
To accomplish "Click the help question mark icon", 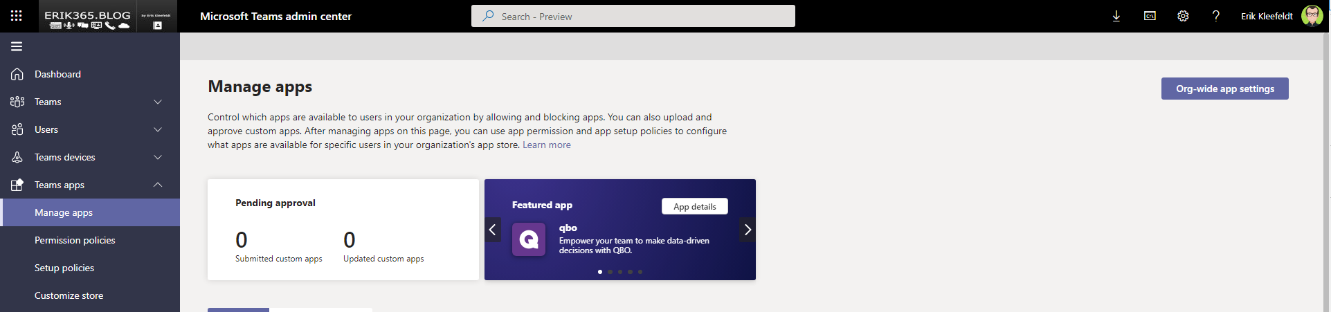I will pyautogui.click(x=1216, y=16).
